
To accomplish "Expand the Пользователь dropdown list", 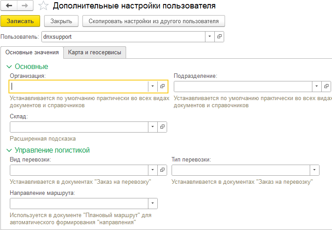I will (210, 36).
